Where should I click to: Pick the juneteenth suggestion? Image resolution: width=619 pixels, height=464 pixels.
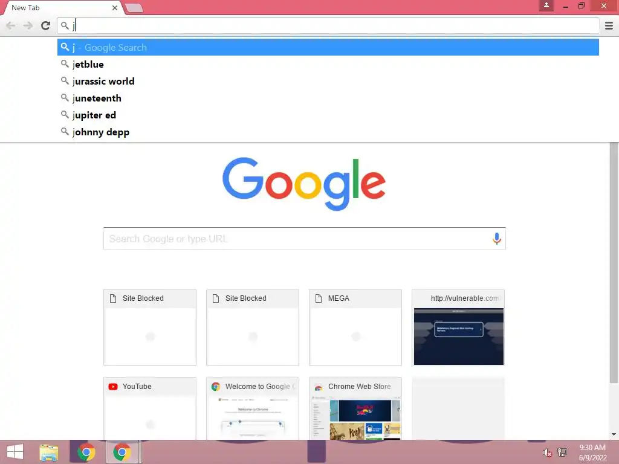pyautogui.click(x=328, y=98)
